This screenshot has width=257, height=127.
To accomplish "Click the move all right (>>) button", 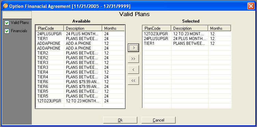I will 133,59.
